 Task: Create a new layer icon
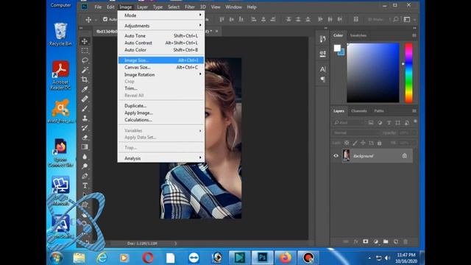click(x=396, y=241)
